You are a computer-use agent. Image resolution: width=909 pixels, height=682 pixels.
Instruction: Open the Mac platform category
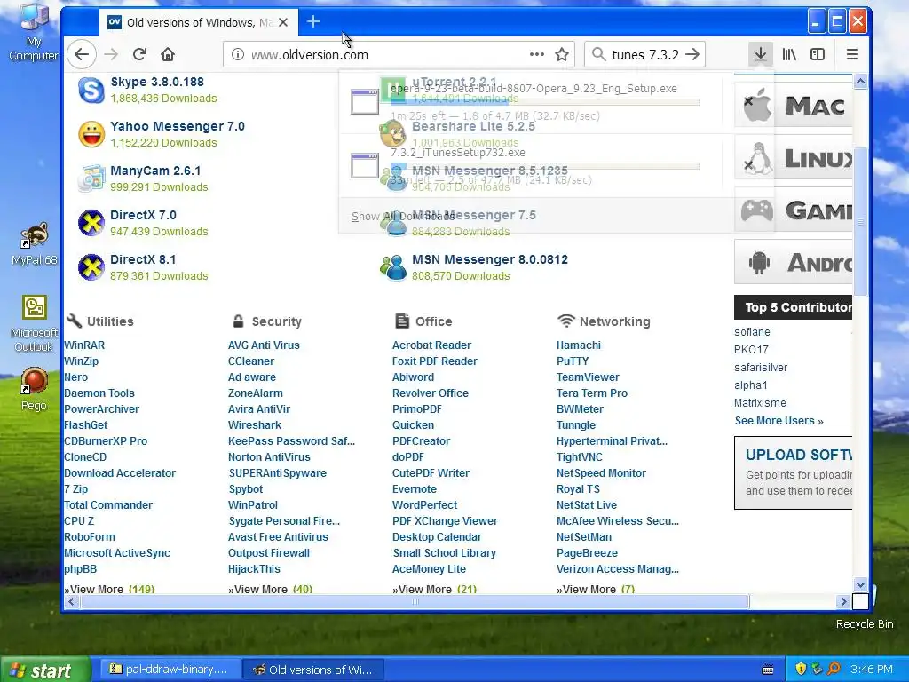tap(793, 106)
